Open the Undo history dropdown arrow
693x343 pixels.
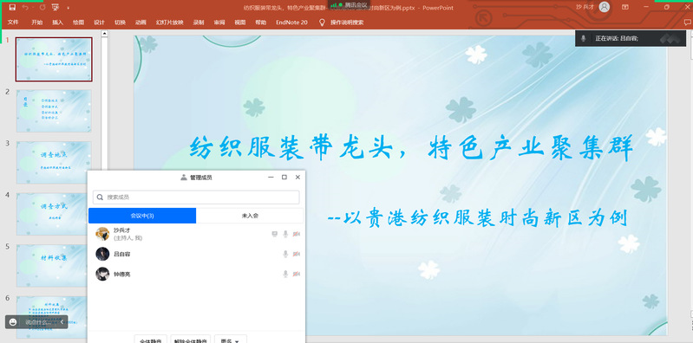click(x=33, y=8)
